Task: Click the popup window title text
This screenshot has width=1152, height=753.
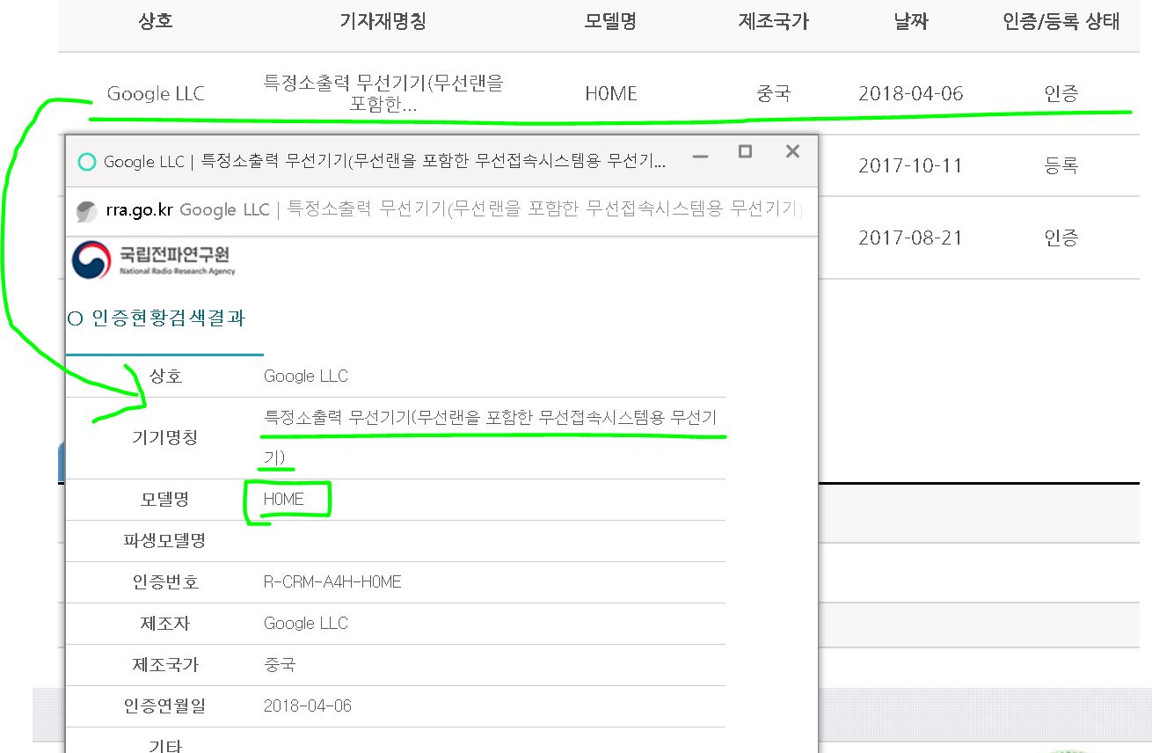Action: 384,162
